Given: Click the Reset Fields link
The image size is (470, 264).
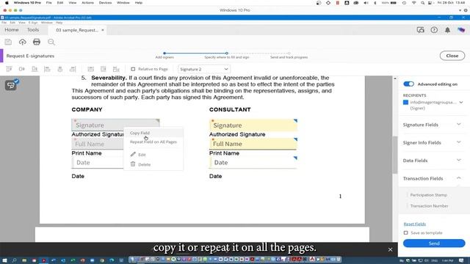Looking at the screenshot, I should click(x=414, y=224).
